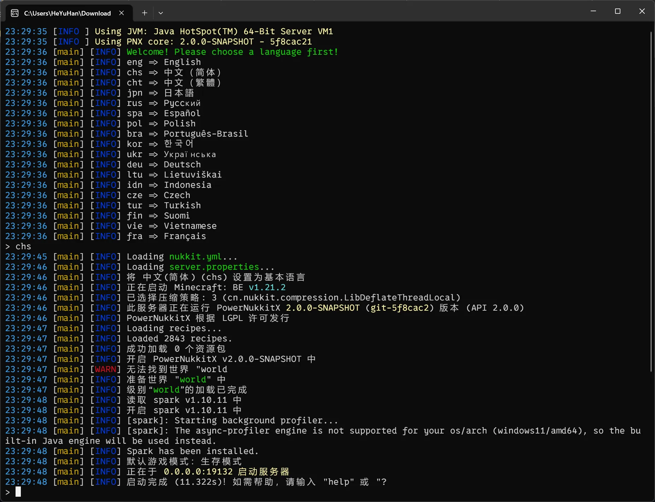
Task: Maximize the terminal window
Action: click(618, 11)
